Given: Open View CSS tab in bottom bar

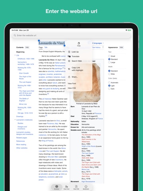Looking at the screenshot, I should click(76, 187).
